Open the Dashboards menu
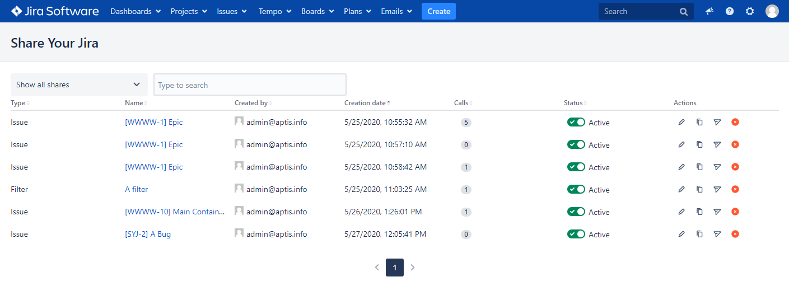The image size is (789, 286). (136, 11)
